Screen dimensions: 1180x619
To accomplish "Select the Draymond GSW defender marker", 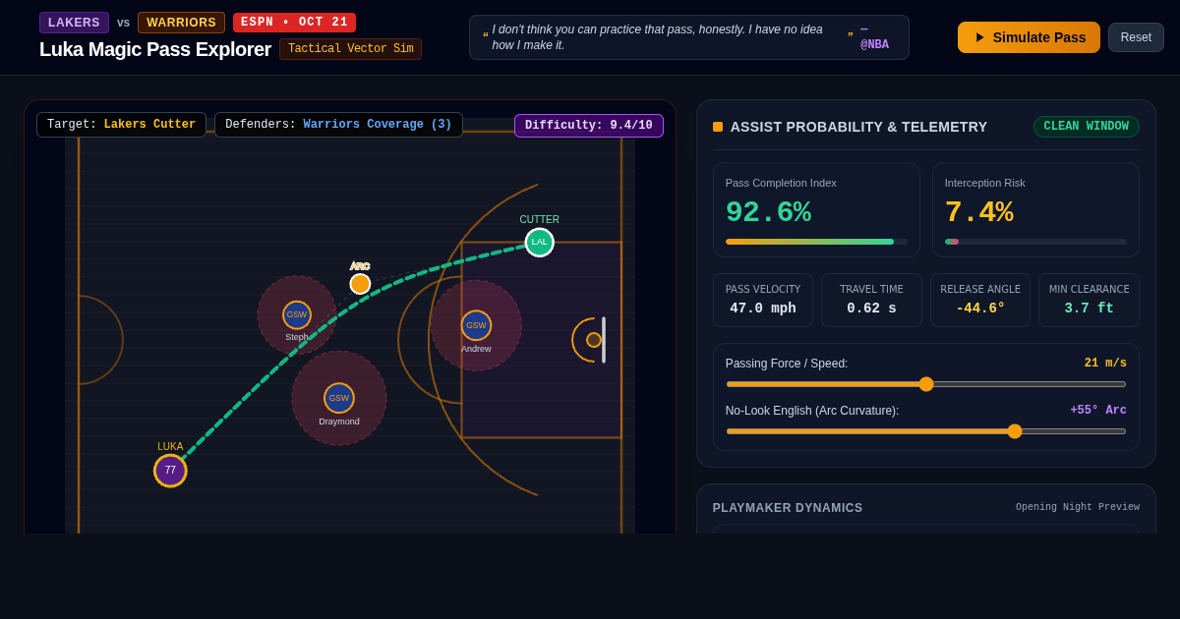I will point(339,398).
